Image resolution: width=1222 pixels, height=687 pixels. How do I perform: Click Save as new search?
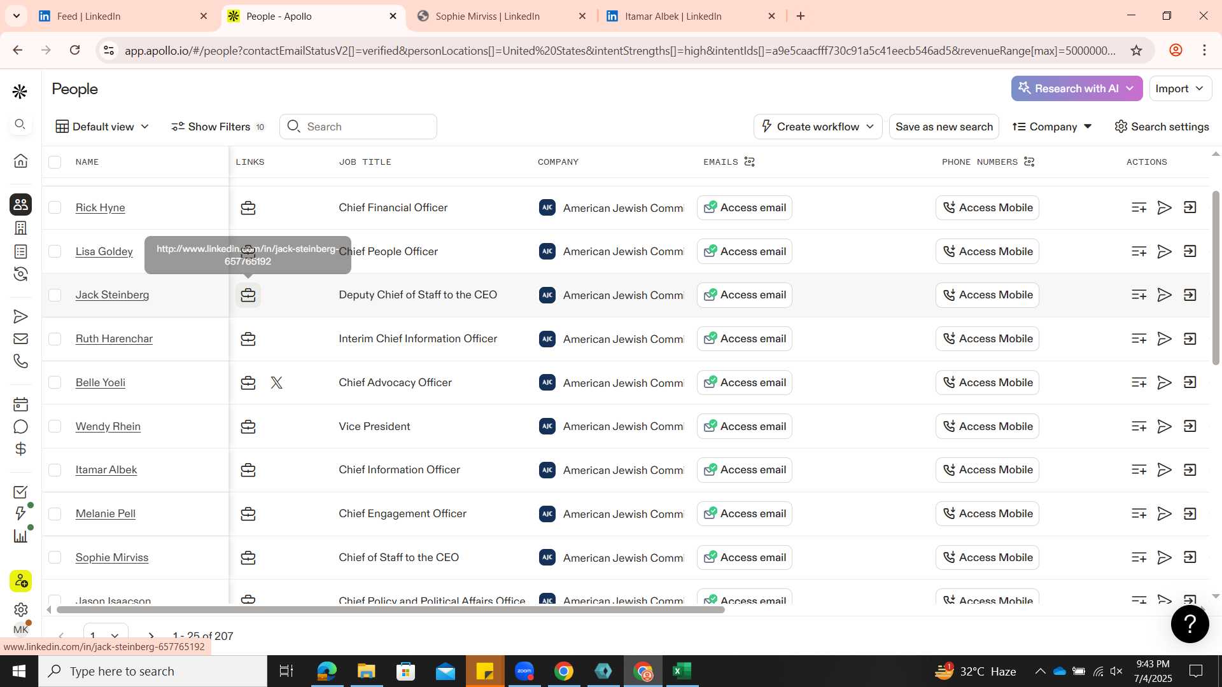tap(944, 127)
